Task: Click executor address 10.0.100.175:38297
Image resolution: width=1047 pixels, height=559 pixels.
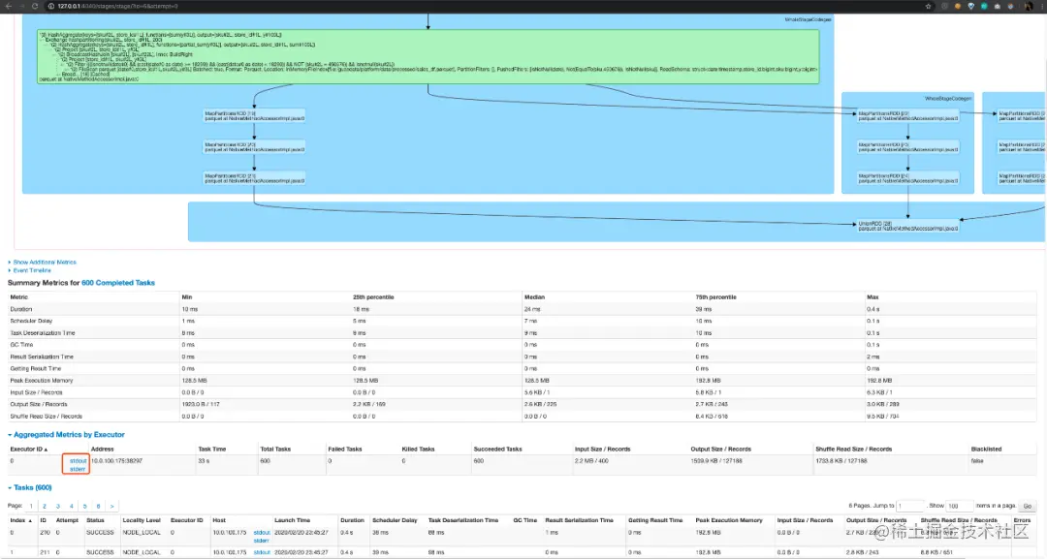Action: click(x=117, y=461)
